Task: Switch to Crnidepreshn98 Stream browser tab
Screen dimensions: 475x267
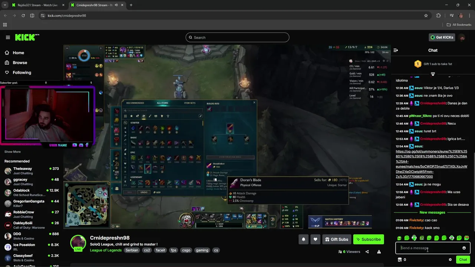Action: tap(96, 5)
